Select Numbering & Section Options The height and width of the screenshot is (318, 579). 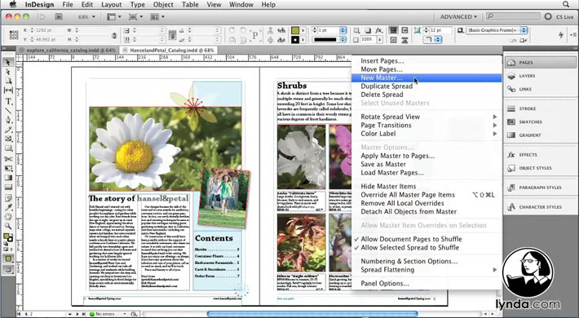coord(427,261)
